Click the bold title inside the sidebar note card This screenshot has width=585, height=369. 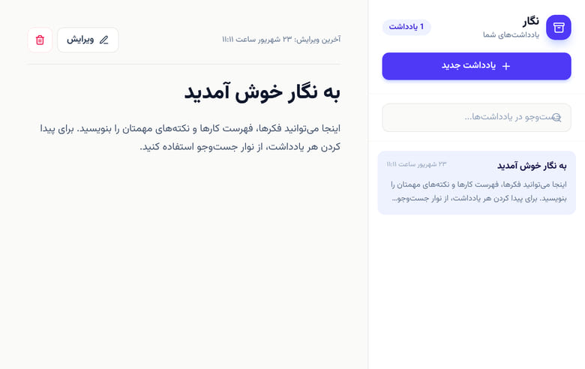pos(532,166)
